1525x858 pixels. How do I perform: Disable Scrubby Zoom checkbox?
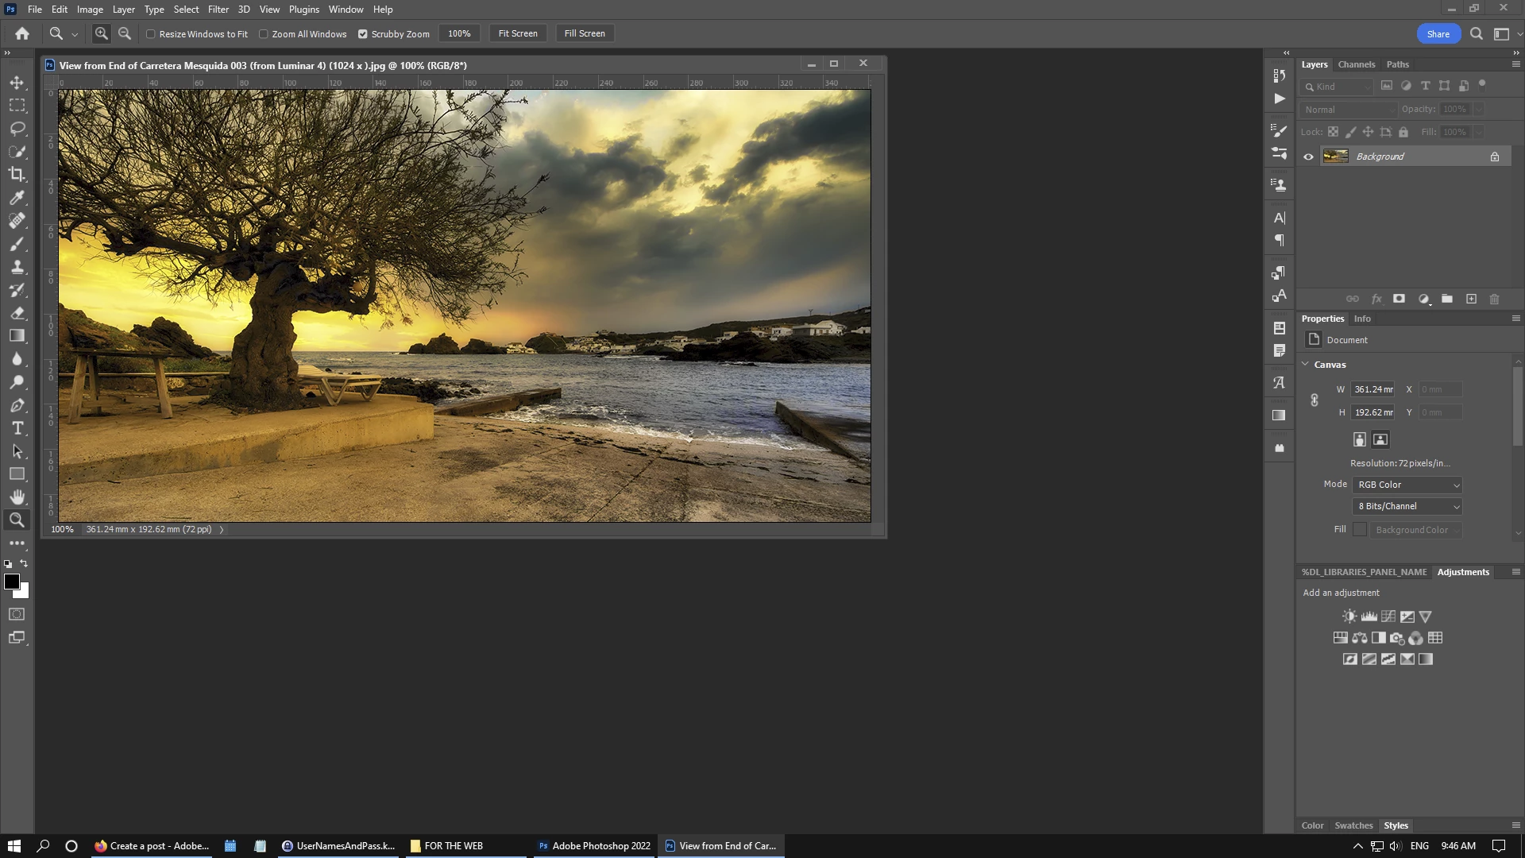coord(363,34)
